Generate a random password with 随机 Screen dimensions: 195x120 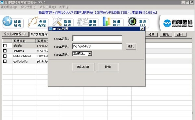131,46
